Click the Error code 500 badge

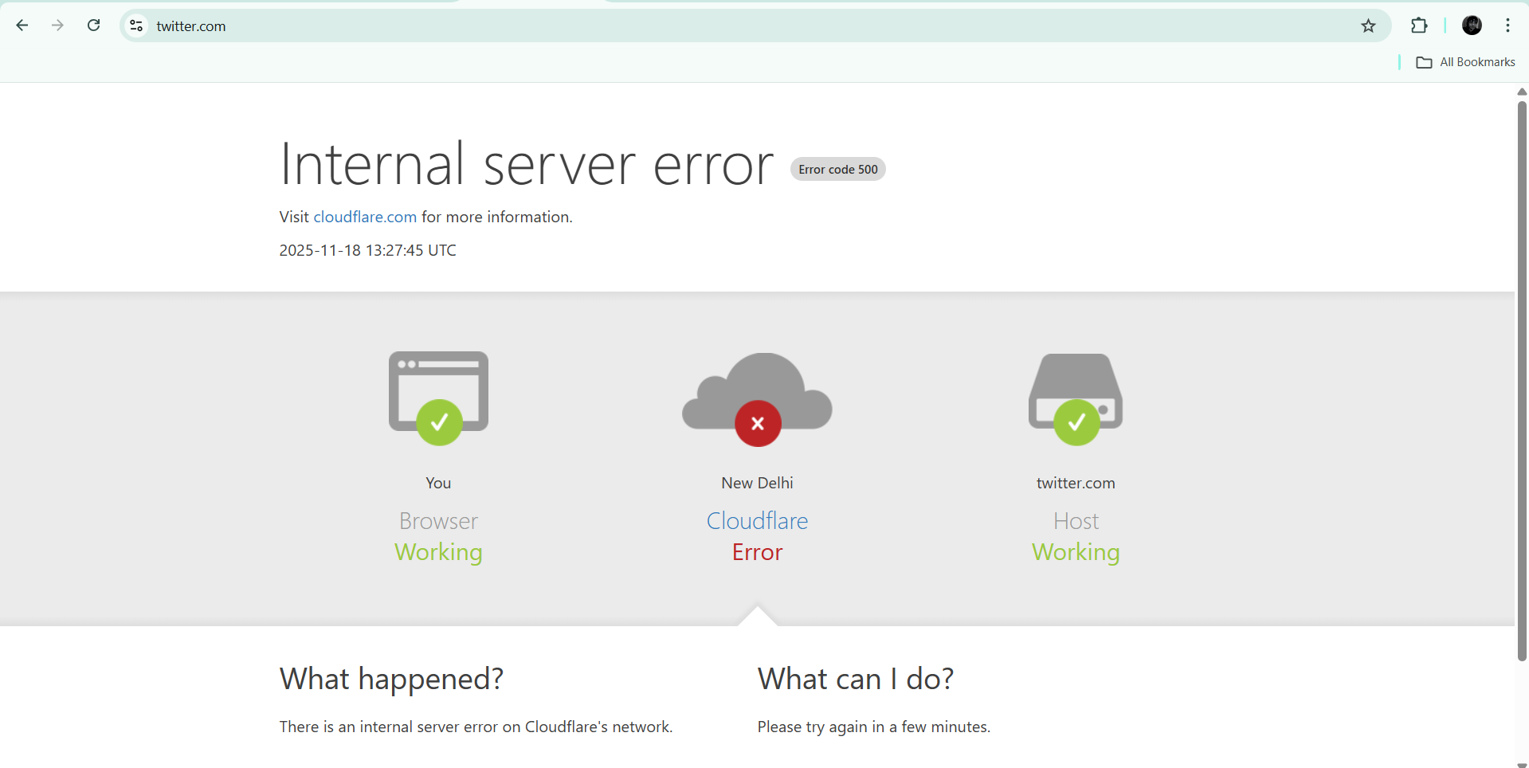point(837,169)
